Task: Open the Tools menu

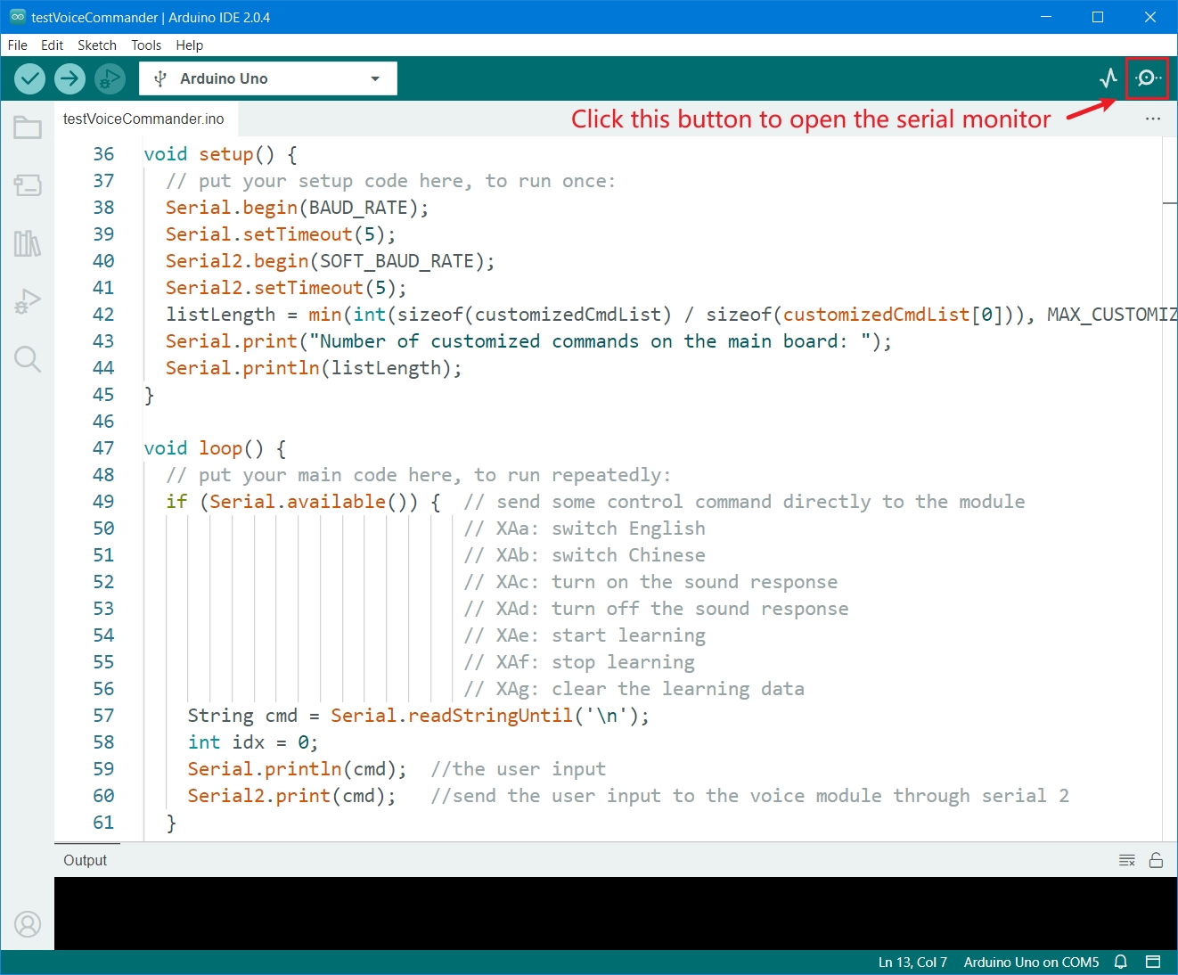Action: [146, 45]
